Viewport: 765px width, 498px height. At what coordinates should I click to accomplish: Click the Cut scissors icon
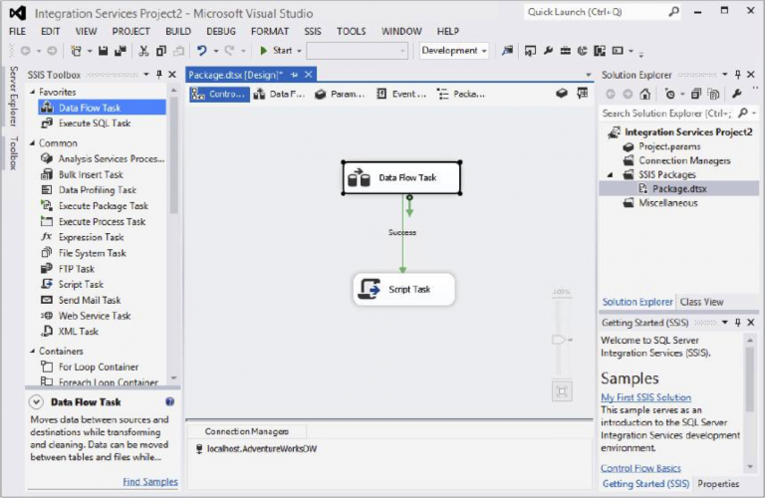(x=143, y=51)
